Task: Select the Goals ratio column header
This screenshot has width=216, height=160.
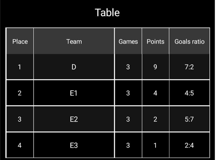Action: click(x=189, y=42)
